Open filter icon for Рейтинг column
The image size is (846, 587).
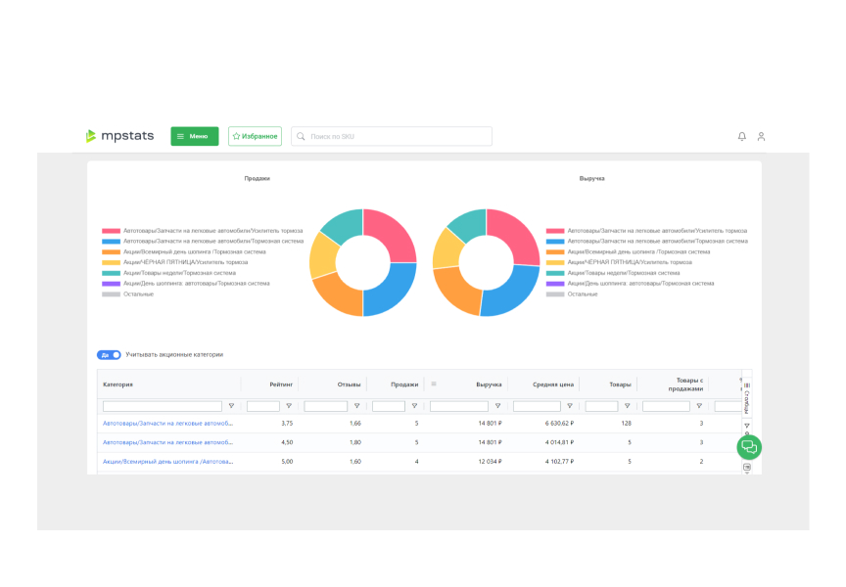(289, 406)
